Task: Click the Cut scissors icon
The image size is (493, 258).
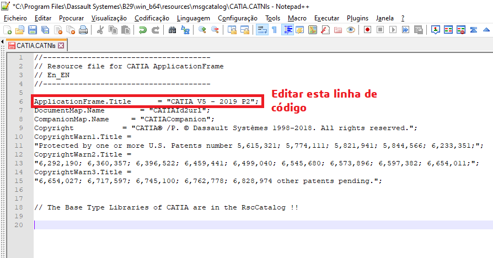Action: coord(100,30)
